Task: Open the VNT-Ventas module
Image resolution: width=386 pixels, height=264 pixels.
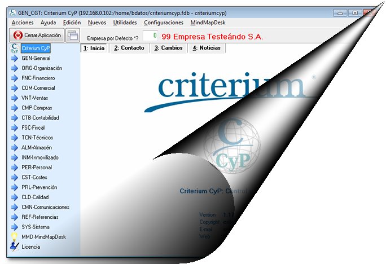Action: [35, 98]
